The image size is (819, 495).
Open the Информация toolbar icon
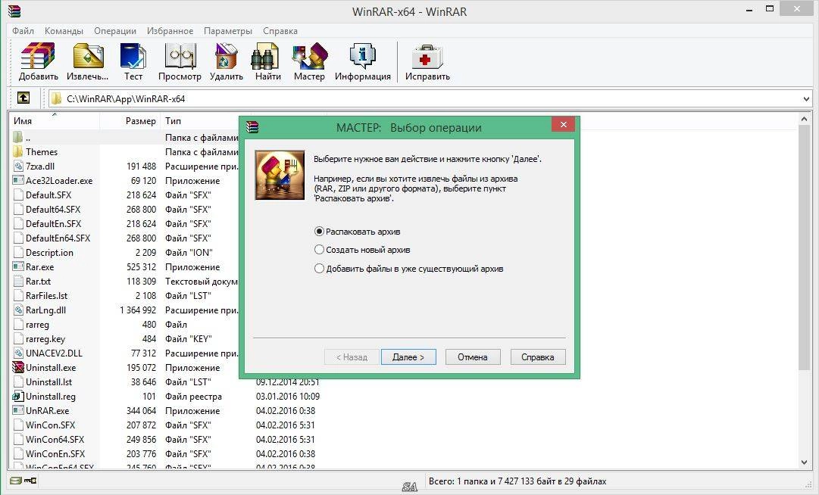point(362,56)
